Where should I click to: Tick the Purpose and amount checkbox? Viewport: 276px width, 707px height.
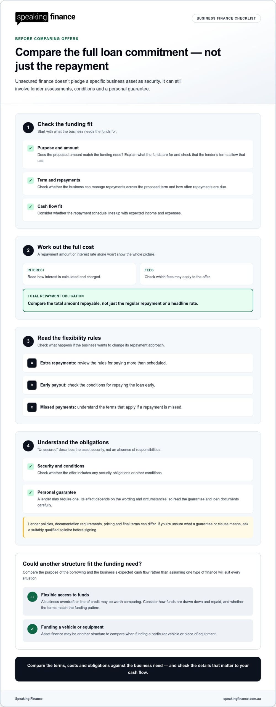click(x=31, y=148)
